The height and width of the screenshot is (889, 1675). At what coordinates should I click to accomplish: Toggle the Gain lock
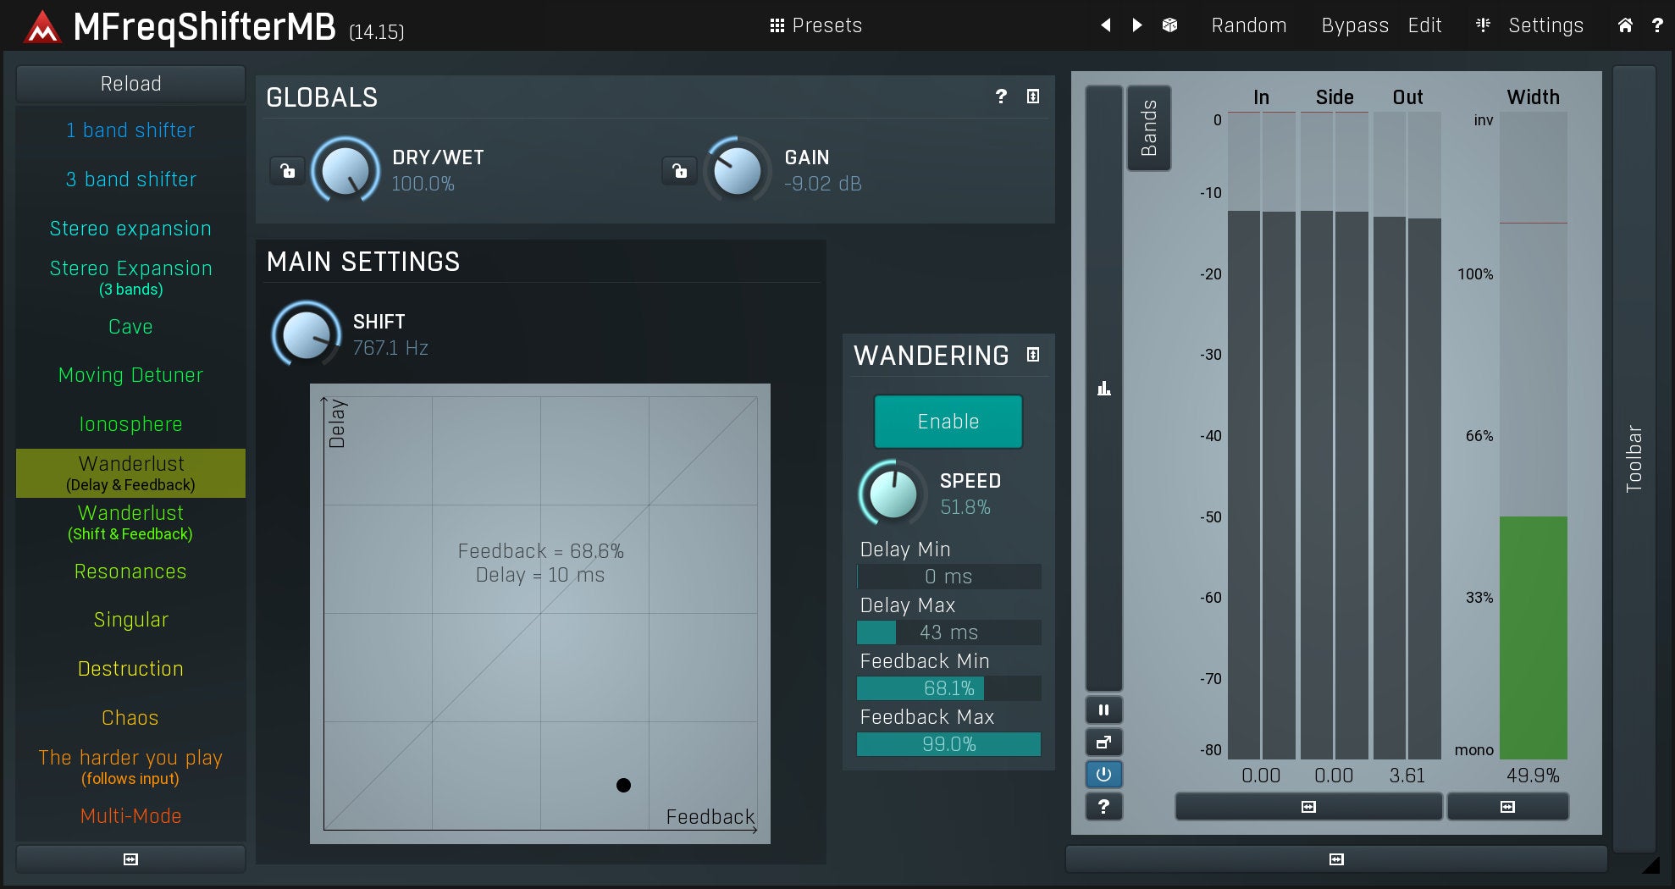679,171
